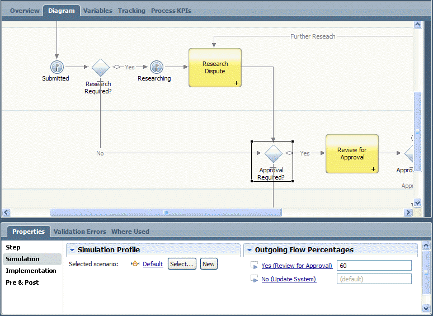433x316 pixels.
Task: Select the Properties tab
Action: [29, 232]
